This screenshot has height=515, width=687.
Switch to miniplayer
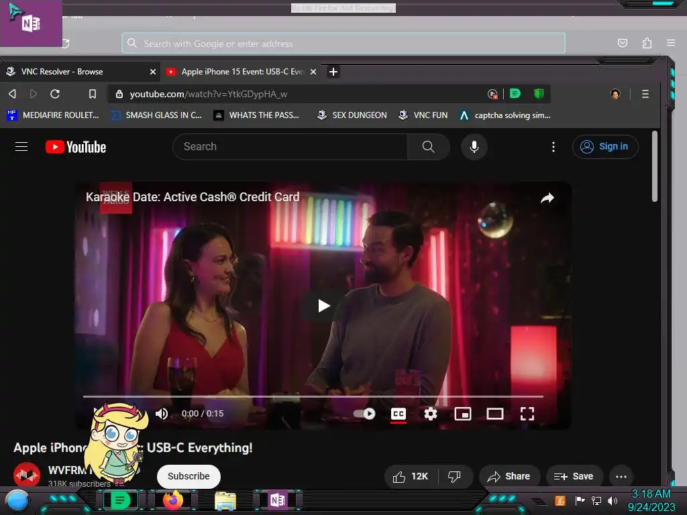tap(463, 413)
